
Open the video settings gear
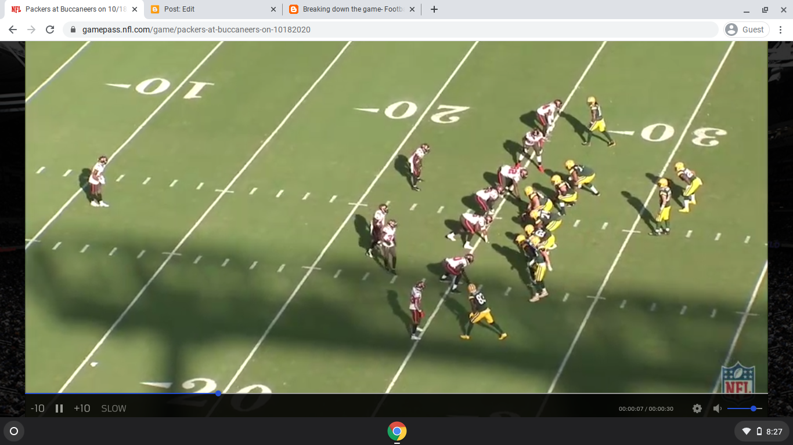(697, 408)
